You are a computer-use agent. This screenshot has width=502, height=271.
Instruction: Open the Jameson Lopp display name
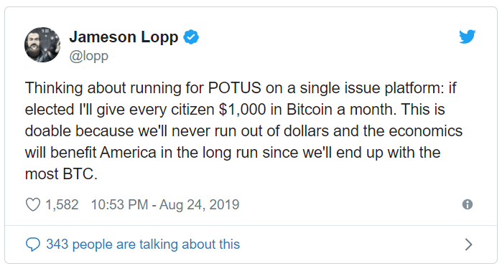click(x=124, y=37)
